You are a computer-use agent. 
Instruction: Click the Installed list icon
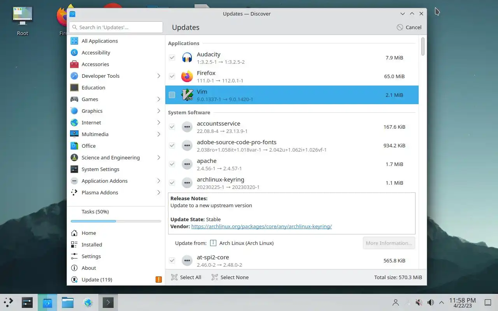click(74, 245)
